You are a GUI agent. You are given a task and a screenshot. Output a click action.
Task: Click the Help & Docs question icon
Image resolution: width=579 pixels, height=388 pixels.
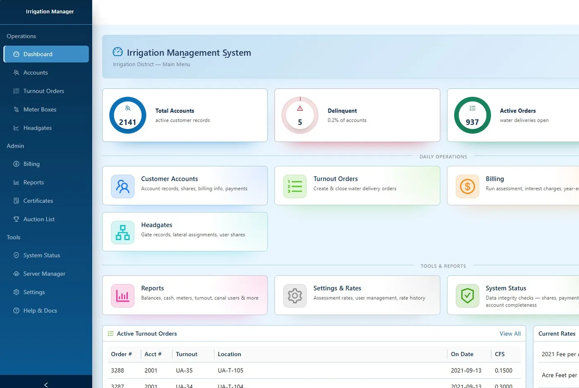(x=17, y=311)
